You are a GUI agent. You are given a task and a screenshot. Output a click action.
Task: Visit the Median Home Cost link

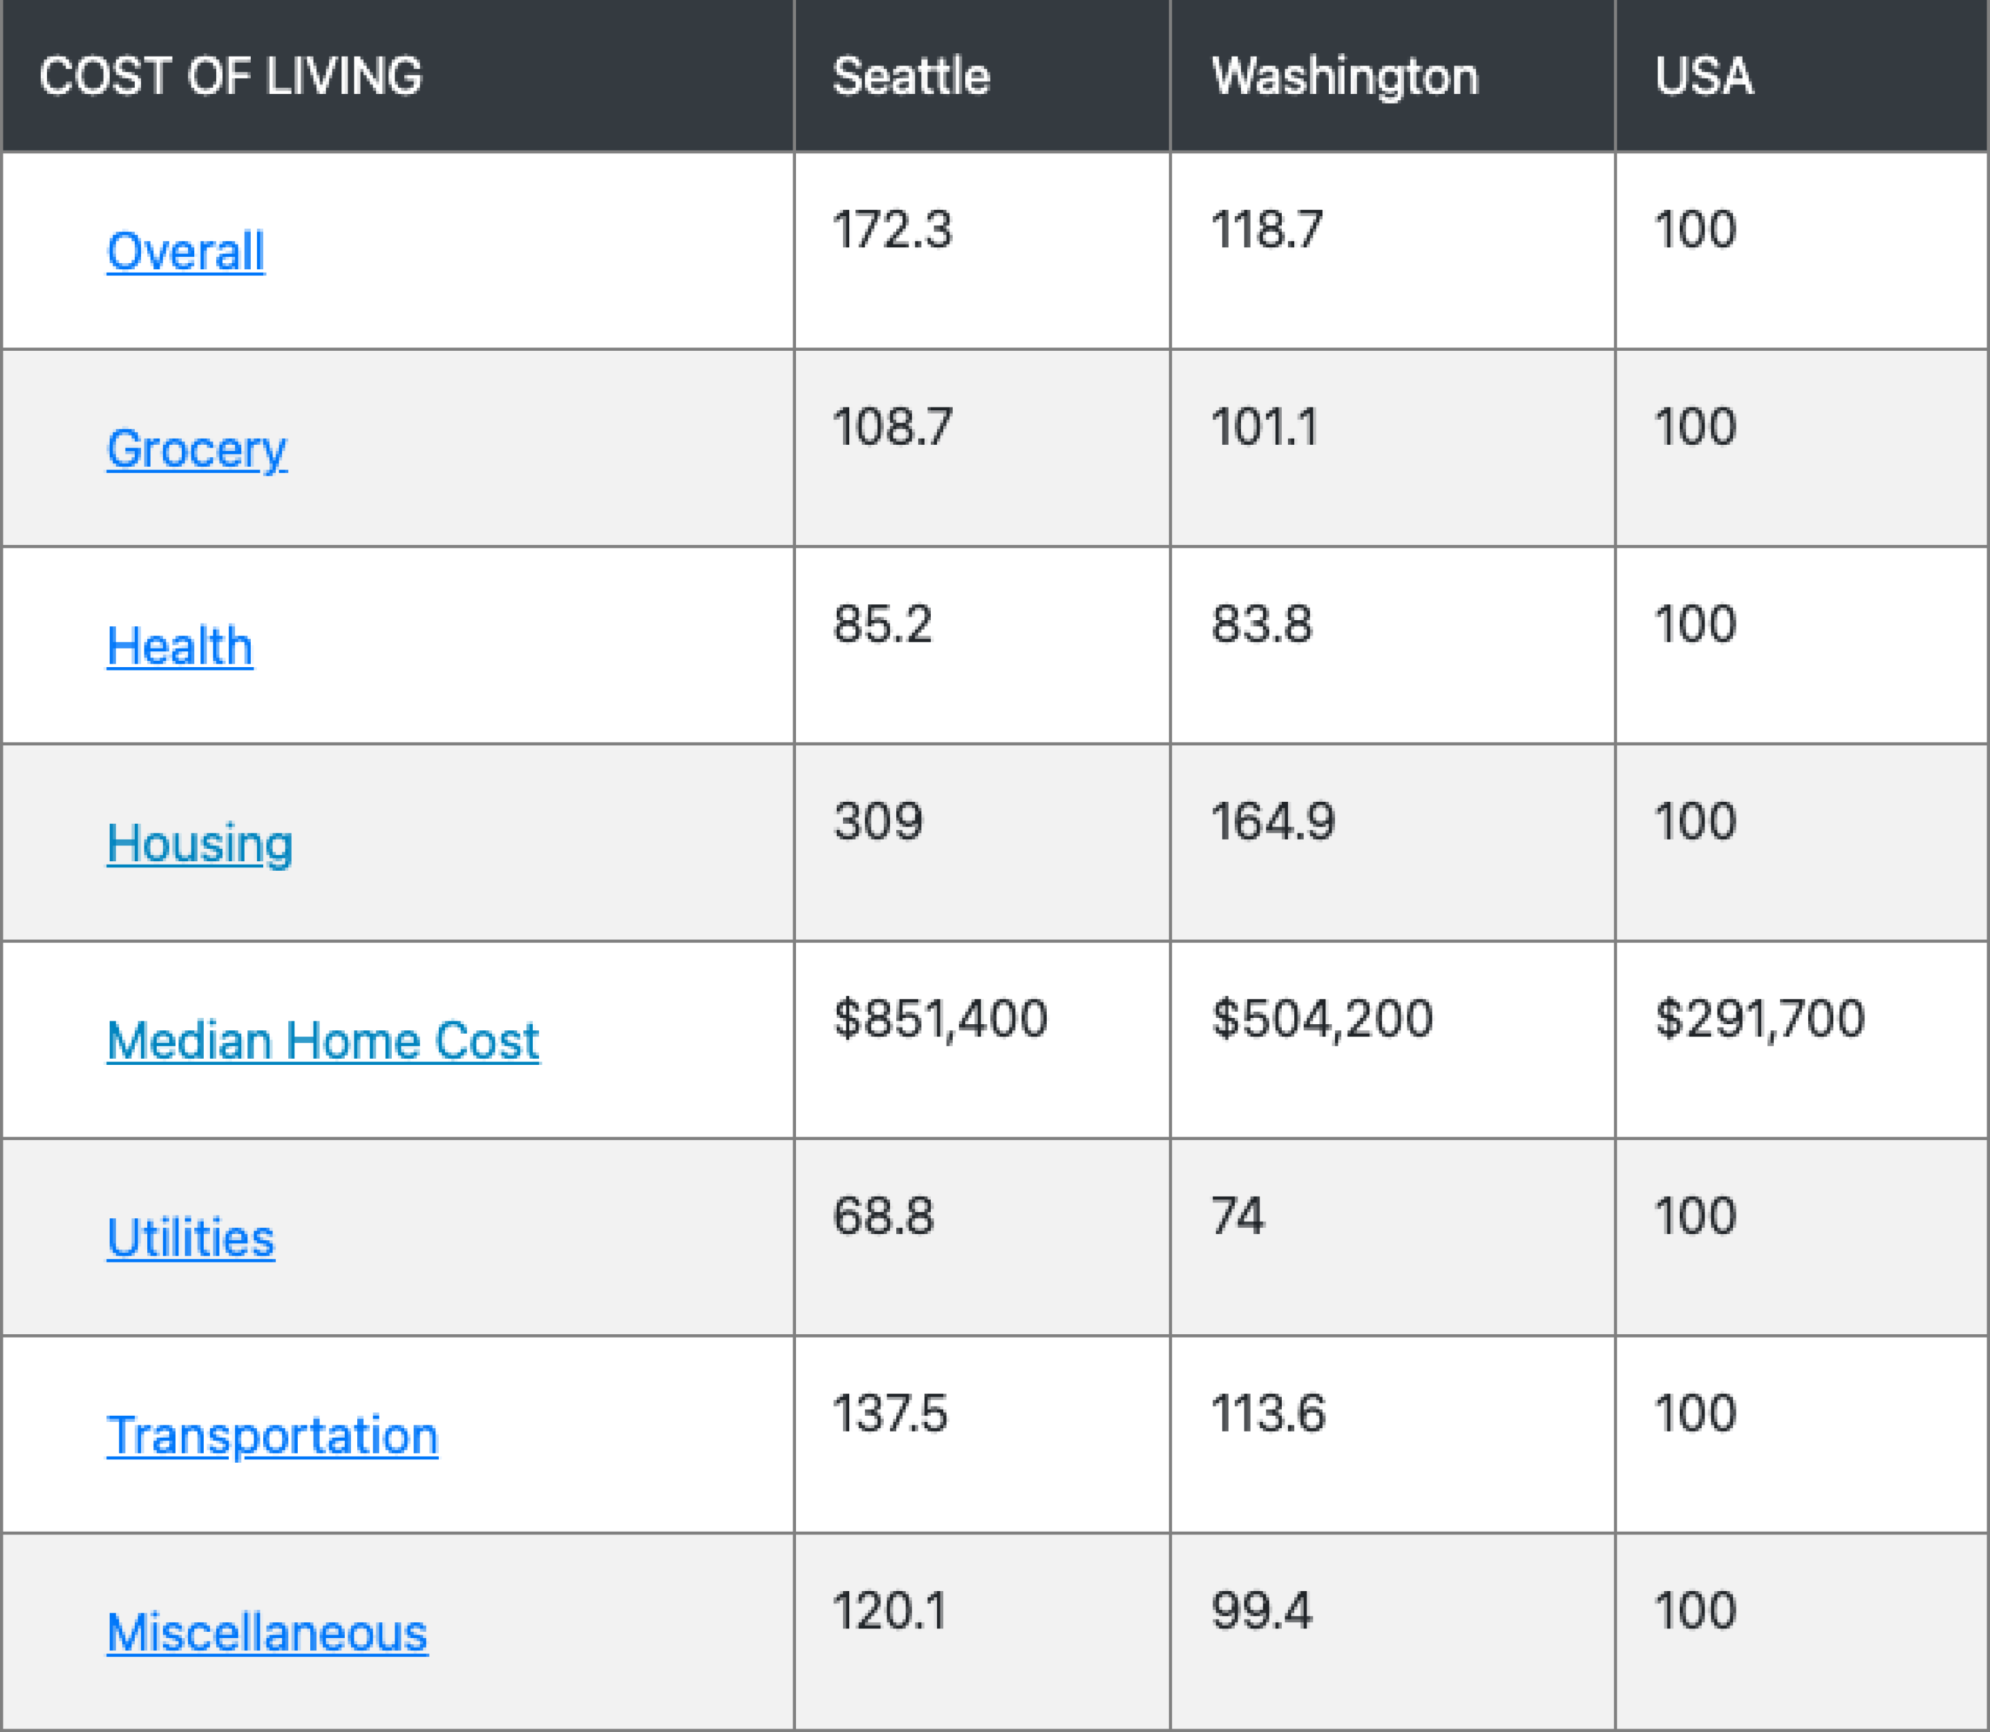click(x=323, y=1041)
